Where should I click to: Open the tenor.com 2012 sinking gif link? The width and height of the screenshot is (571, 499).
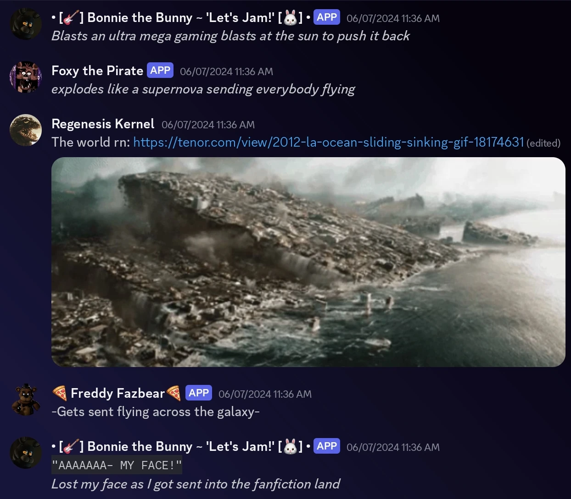[x=328, y=142]
